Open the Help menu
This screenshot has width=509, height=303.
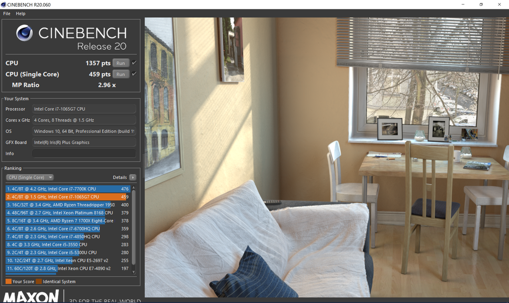tap(20, 13)
